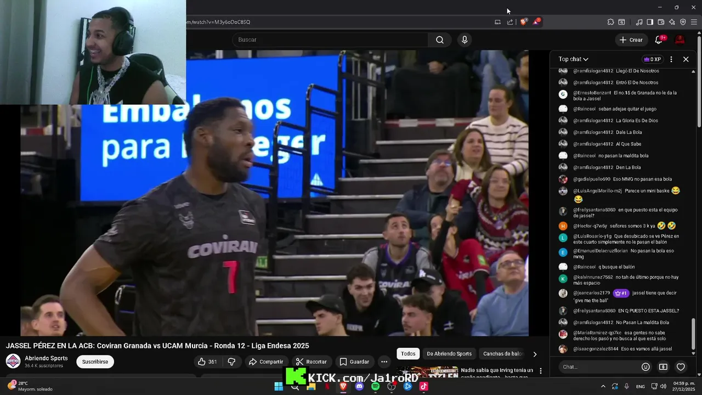Open Brave Shields lion icon
The image size is (702, 395).
[x=523, y=22]
